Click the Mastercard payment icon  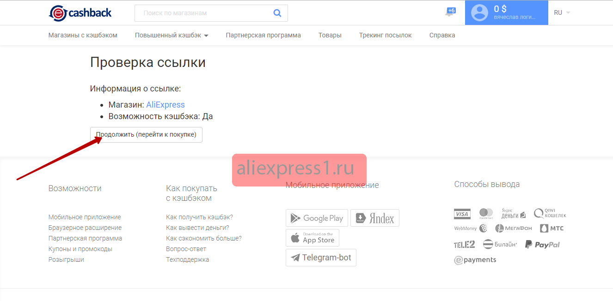pos(486,214)
